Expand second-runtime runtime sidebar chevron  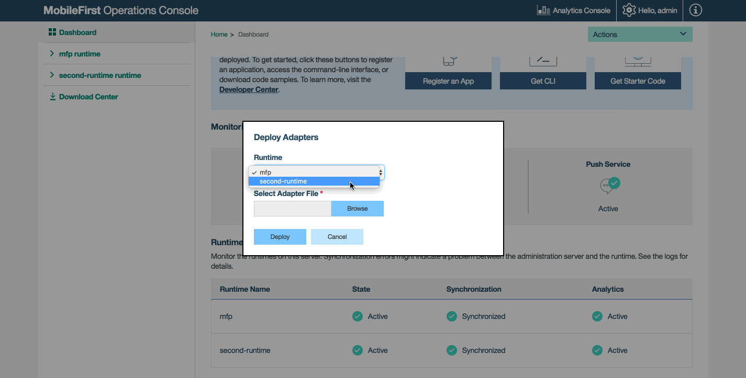pyautogui.click(x=52, y=75)
